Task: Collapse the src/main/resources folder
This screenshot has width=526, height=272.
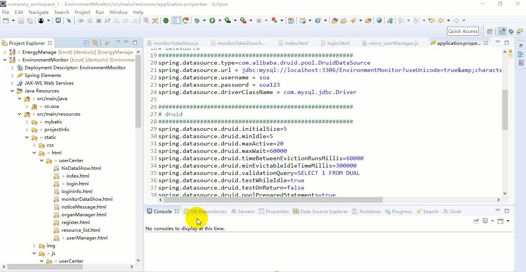Action: coord(19,114)
